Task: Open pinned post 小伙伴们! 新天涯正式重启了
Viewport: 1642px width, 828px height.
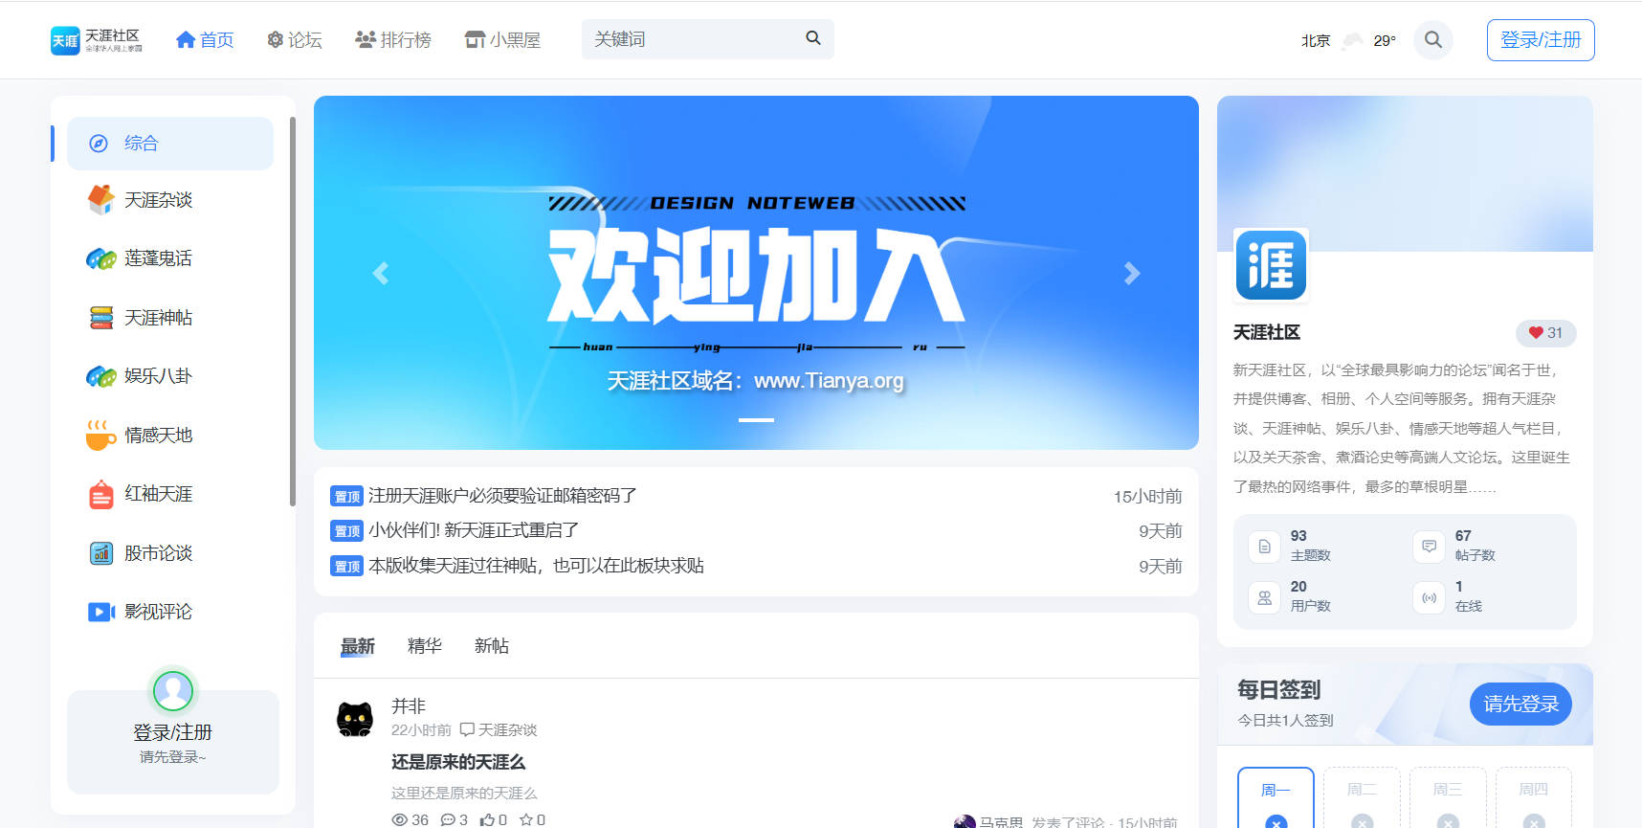Action: click(x=474, y=530)
